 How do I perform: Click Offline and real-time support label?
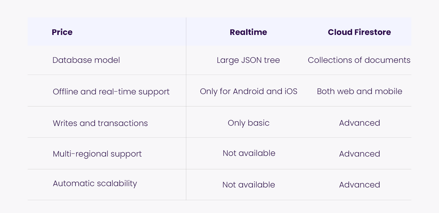(x=111, y=92)
